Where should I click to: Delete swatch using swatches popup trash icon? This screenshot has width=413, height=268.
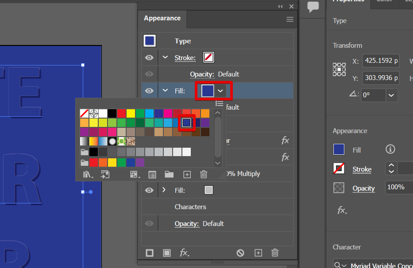coord(204,175)
